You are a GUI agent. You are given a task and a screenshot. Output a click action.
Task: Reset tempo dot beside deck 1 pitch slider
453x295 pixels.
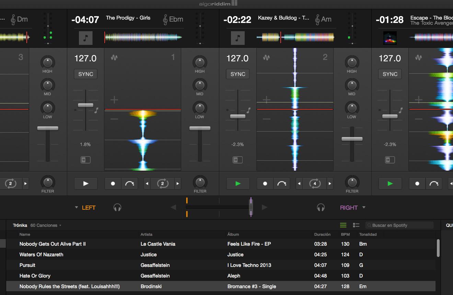(75, 110)
